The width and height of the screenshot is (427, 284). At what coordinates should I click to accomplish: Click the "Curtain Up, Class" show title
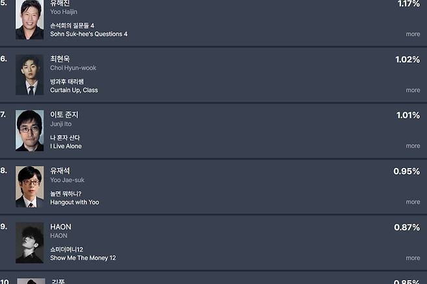coord(74,90)
